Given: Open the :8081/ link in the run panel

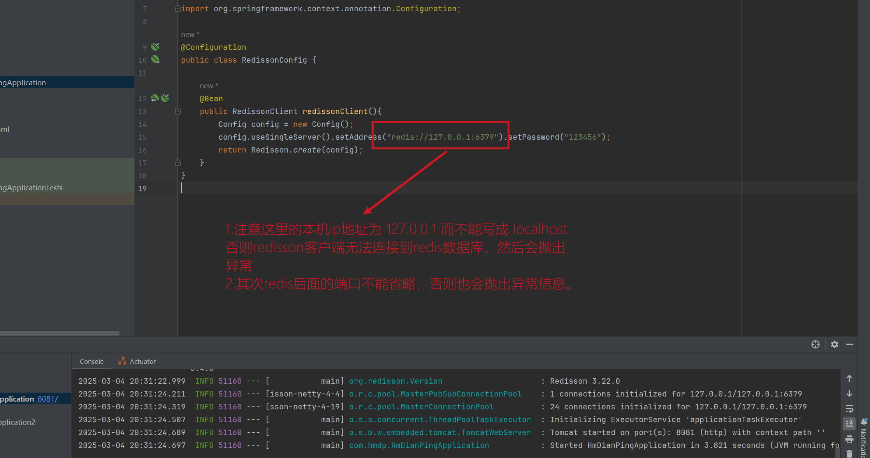Looking at the screenshot, I should 47,399.
